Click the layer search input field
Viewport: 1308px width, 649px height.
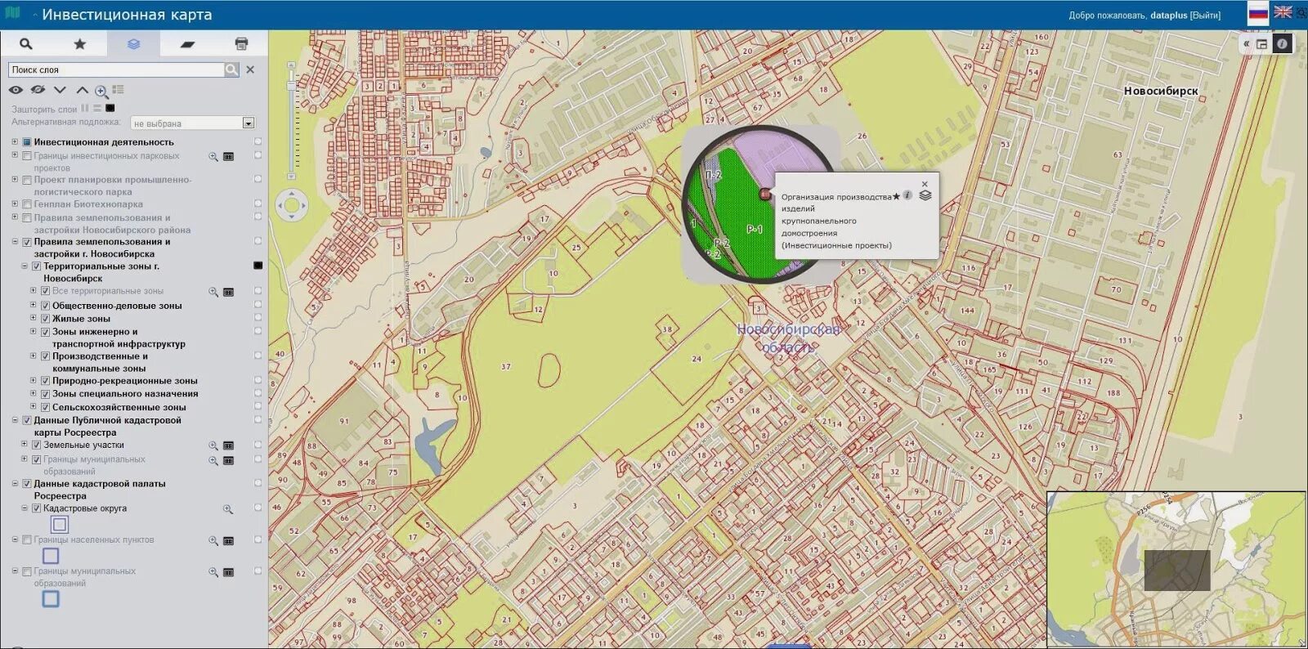(x=116, y=70)
